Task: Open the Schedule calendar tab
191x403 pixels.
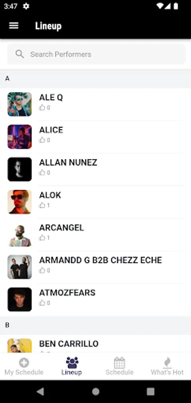Action: (119, 366)
